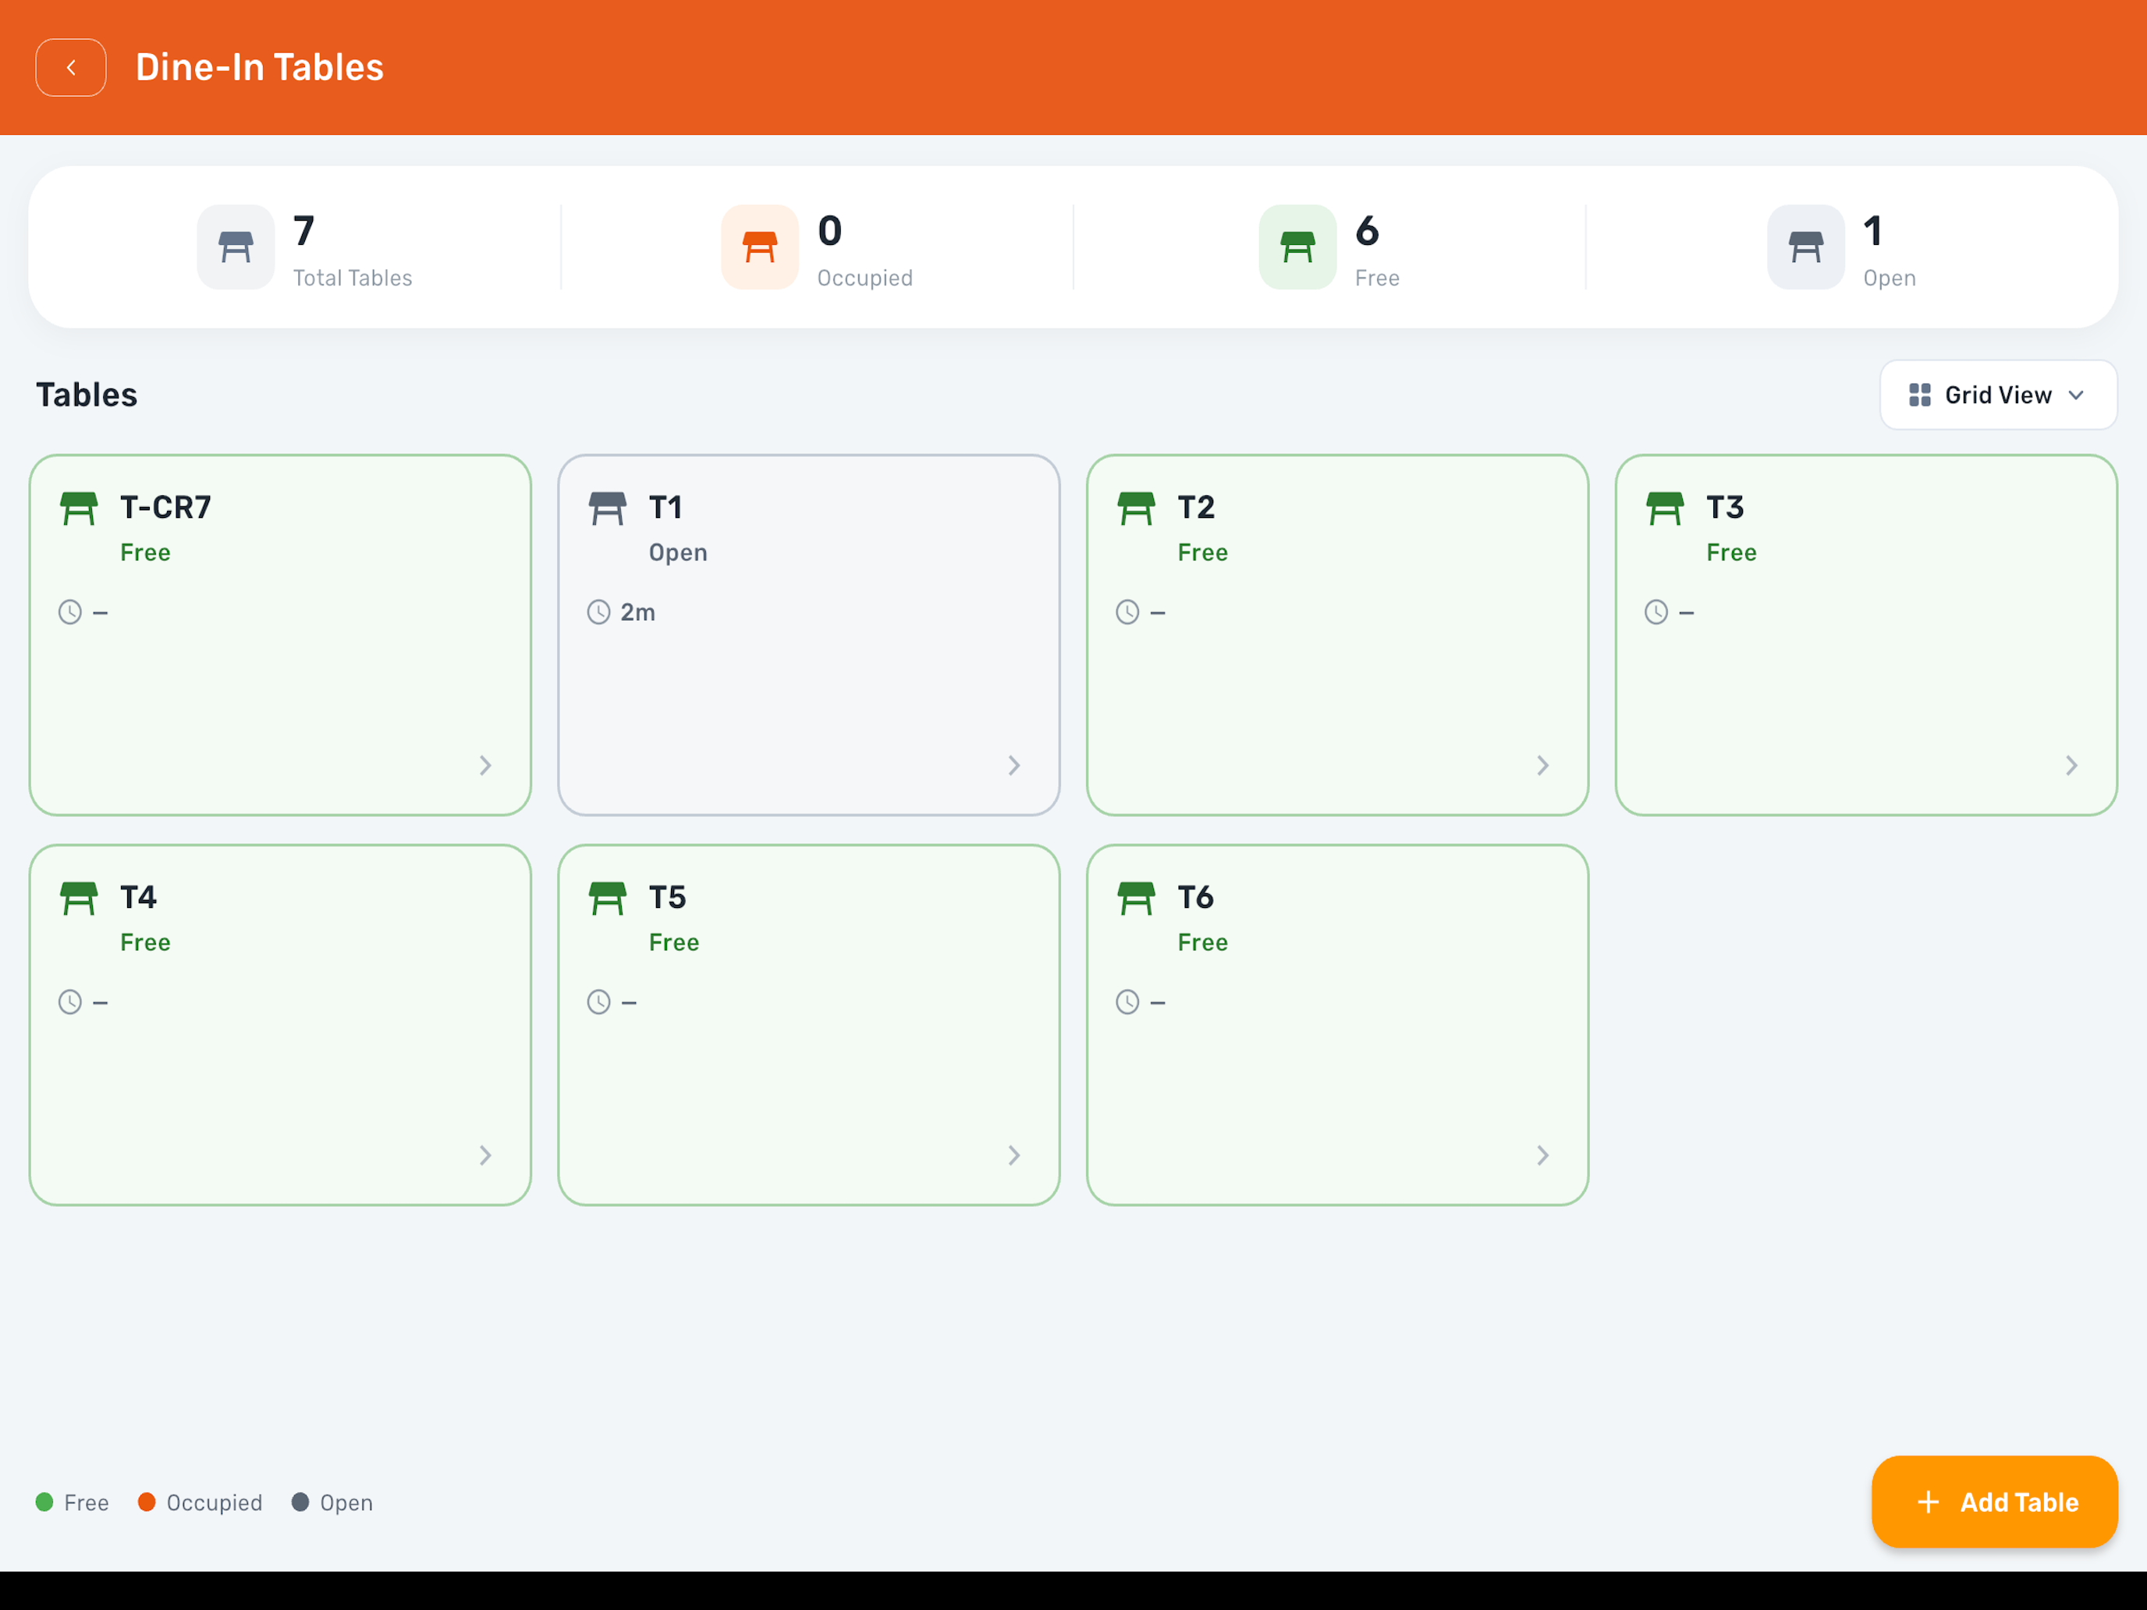Screen dimensions: 2147x1610
Task: Open T3 via its chevron arrow
Action: (2072, 766)
